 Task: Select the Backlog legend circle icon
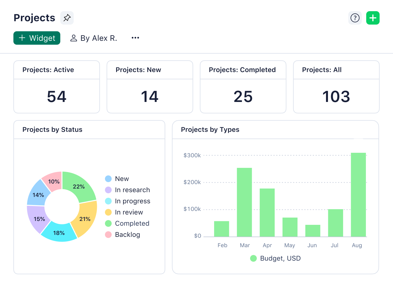point(108,235)
